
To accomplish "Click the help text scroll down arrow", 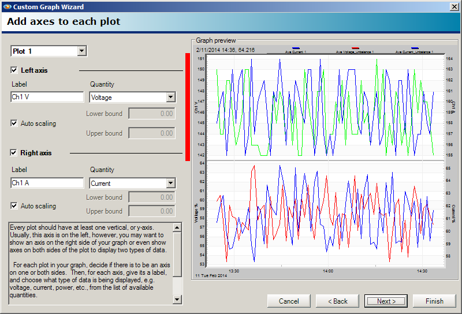I will (177, 300).
